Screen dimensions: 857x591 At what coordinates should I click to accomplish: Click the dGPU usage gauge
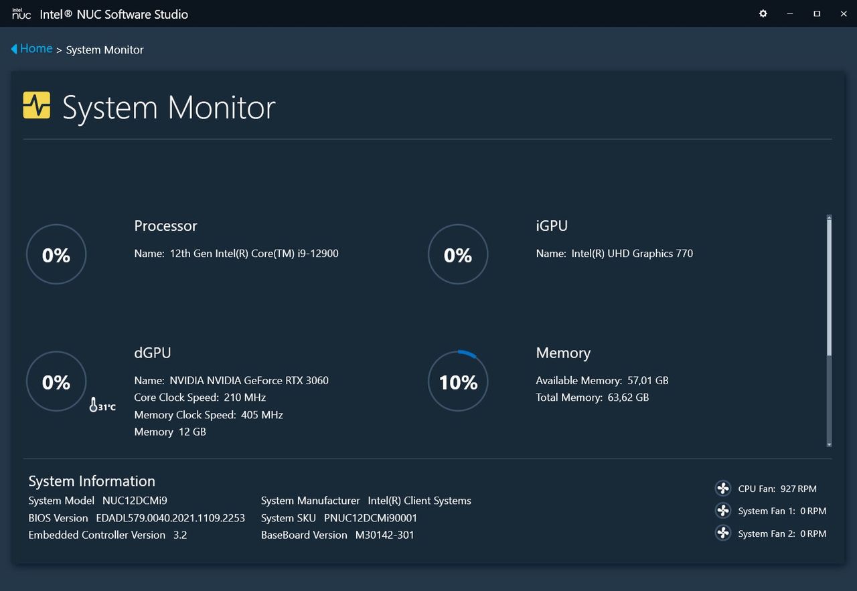coord(56,382)
